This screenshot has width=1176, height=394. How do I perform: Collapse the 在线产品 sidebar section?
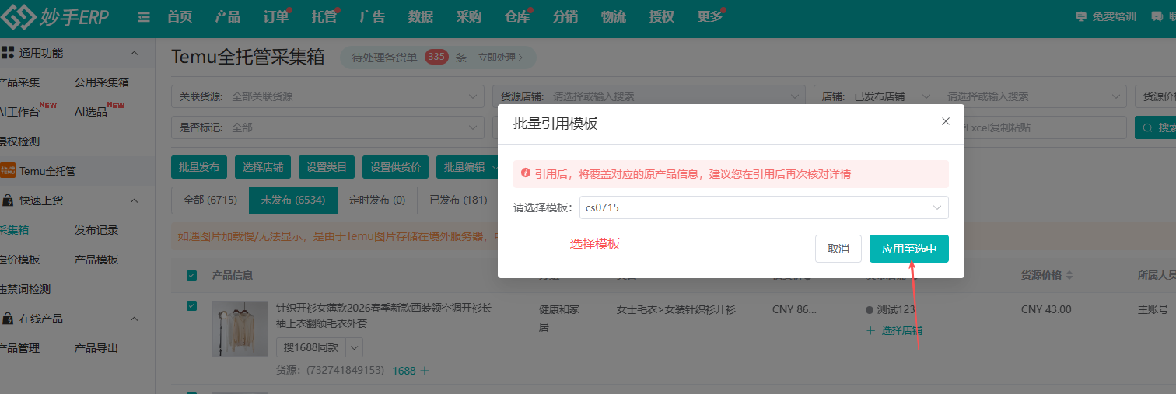point(134,319)
